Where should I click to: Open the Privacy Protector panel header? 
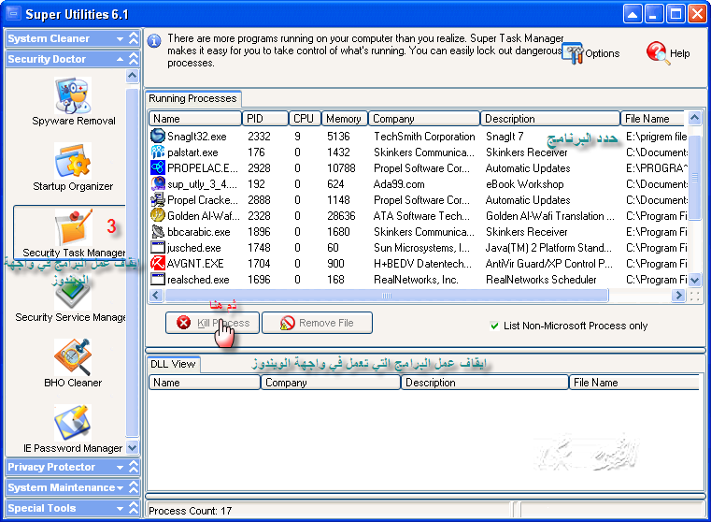[73, 467]
